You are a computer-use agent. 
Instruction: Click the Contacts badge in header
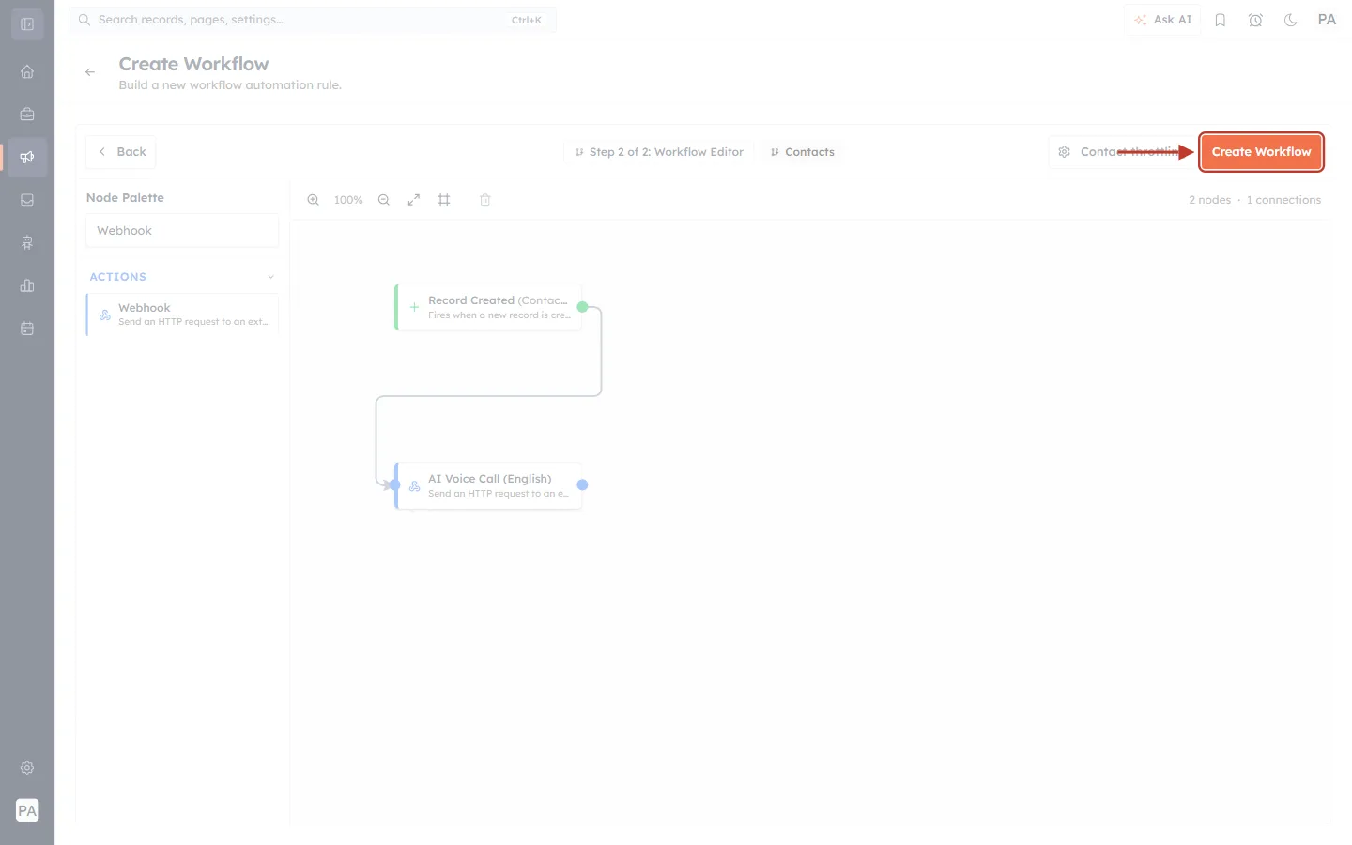[x=802, y=152]
